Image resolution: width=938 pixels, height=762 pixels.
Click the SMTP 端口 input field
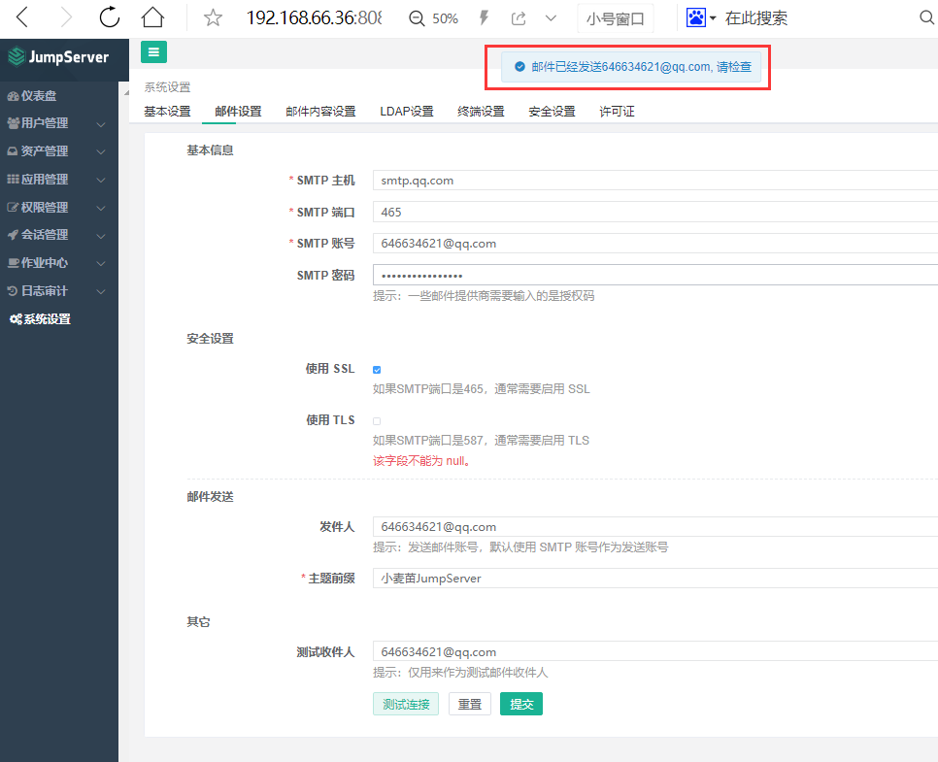point(655,212)
